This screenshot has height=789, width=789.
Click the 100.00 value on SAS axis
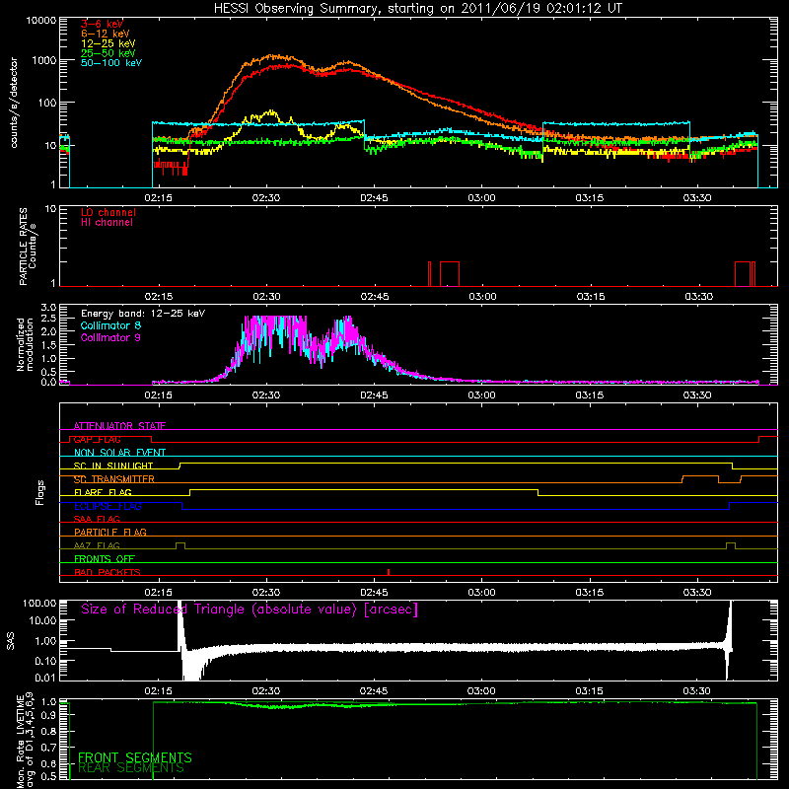point(39,603)
